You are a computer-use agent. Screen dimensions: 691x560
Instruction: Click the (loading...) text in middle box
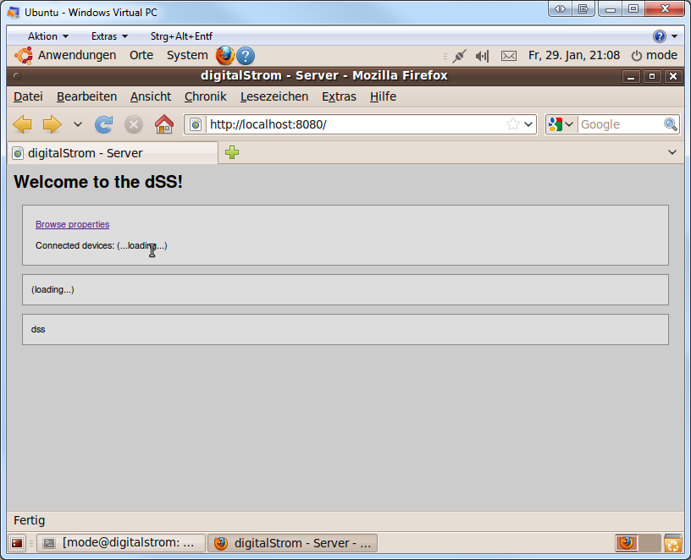(53, 289)
